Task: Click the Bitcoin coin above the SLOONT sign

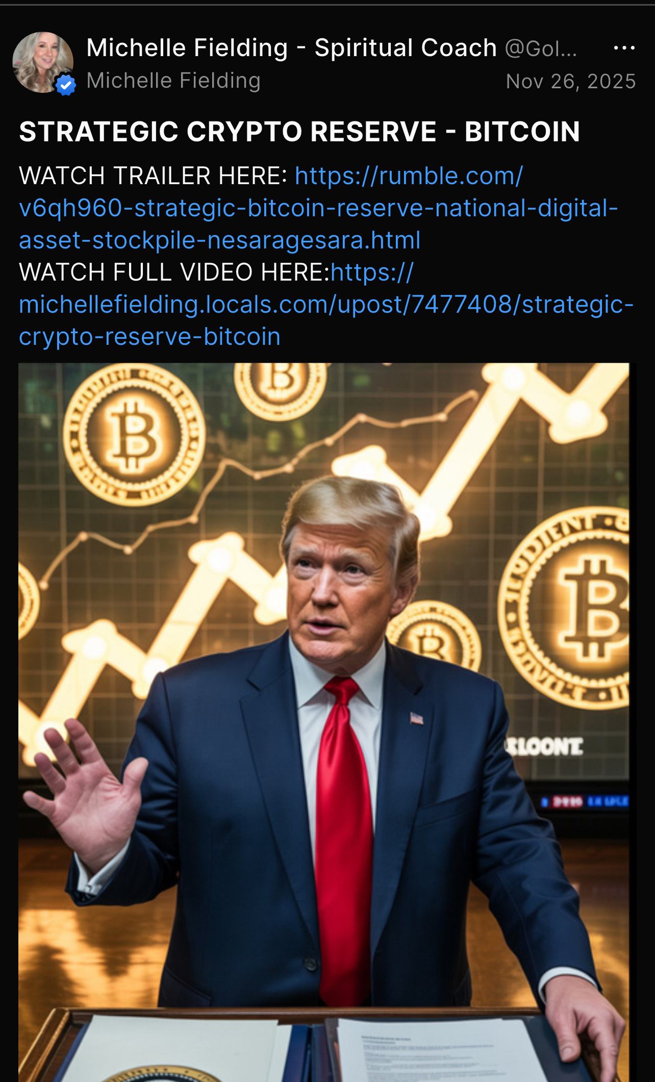Action: click(x=566, y=608)
